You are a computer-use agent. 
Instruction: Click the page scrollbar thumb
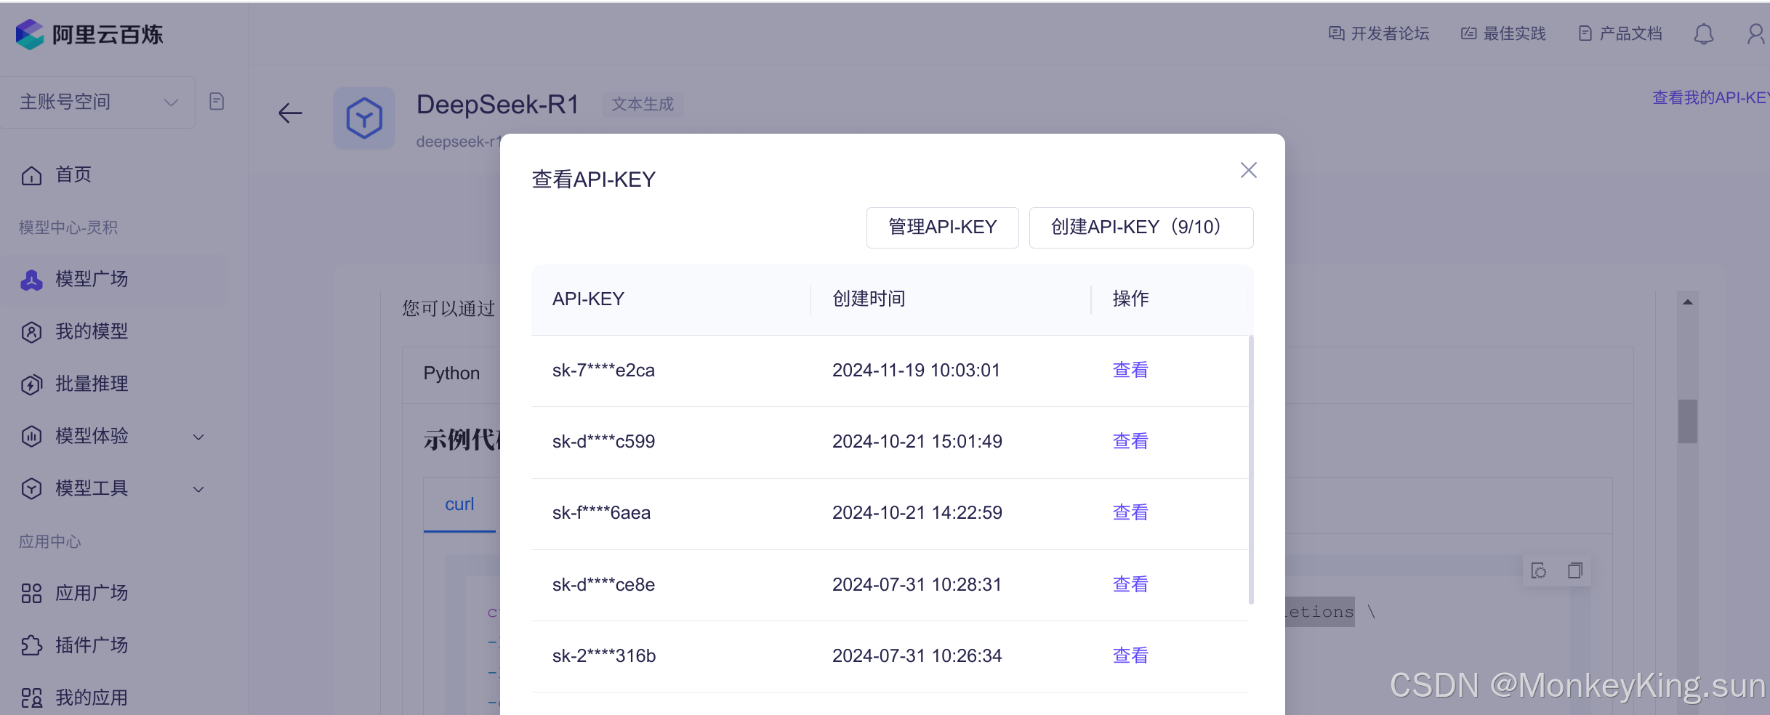click(x=1688, y=421)
